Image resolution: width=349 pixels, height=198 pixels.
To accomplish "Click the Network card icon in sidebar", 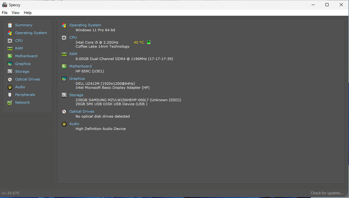I will point(10,103).
